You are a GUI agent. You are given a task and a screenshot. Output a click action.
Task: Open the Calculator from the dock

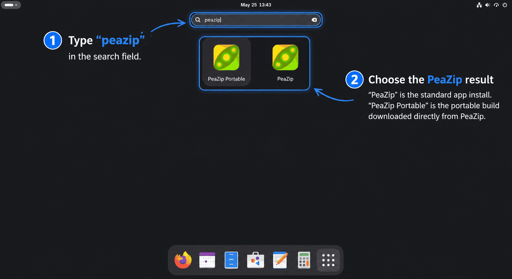tap(304, 260)
